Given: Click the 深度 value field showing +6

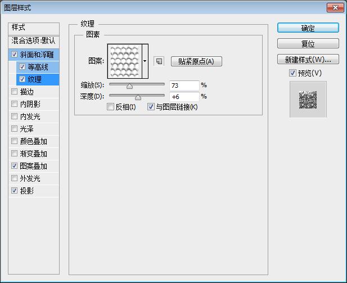Looking at the screenshot, I should [x=184, y=97].
